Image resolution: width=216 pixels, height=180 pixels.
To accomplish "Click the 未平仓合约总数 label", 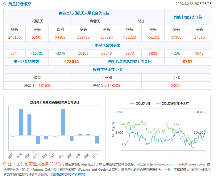I will (x=26, y=62).
